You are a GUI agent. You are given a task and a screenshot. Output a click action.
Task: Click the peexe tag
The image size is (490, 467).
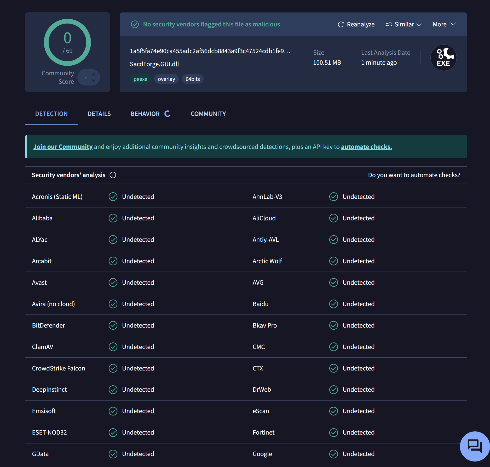coord(140,79)
